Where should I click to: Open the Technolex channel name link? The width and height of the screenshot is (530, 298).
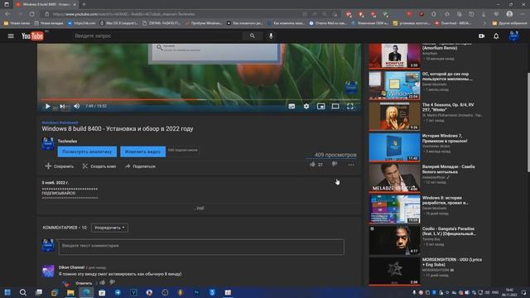point(67,142)
